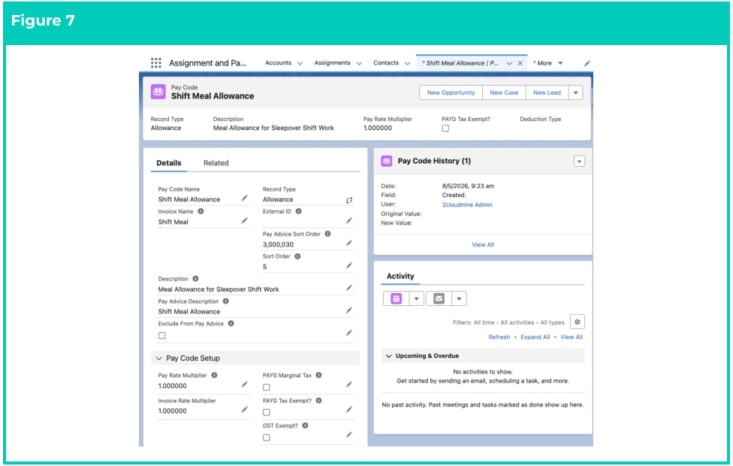Edit the Description field pencil

(349, 288)
